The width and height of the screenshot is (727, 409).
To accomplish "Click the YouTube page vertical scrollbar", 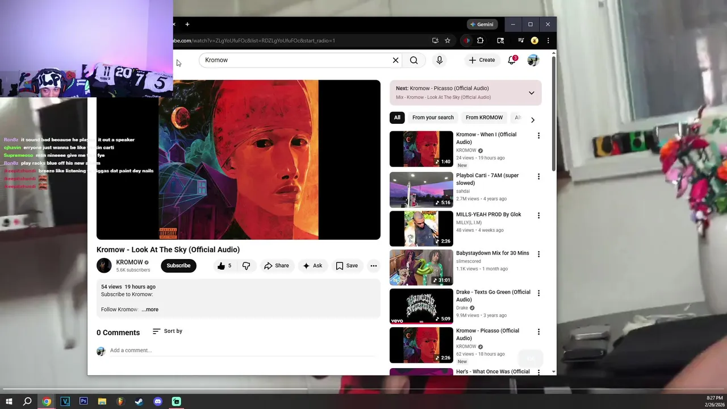I will pos(554,114).
